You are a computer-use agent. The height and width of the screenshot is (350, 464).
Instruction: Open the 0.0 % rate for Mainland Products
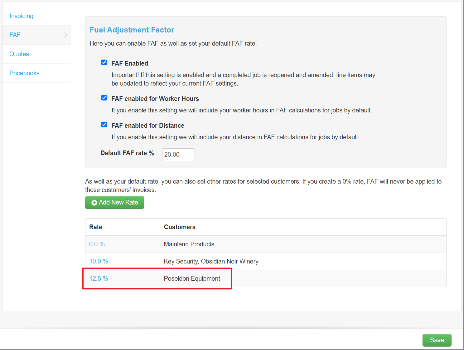(97, 244)
